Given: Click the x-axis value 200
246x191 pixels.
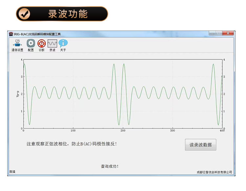Looking at the screenshot, I should pos(123,131).
